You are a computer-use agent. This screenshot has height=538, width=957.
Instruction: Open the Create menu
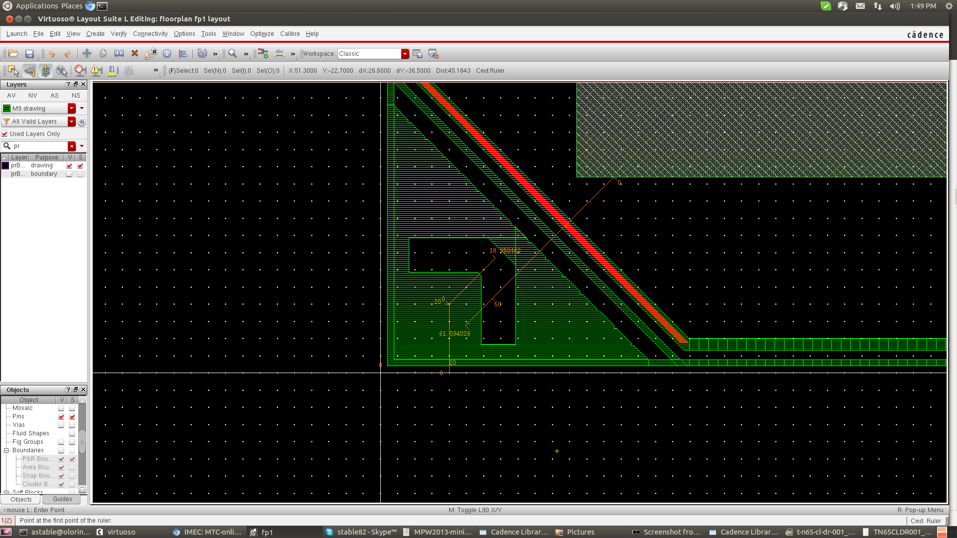(95, 34)
